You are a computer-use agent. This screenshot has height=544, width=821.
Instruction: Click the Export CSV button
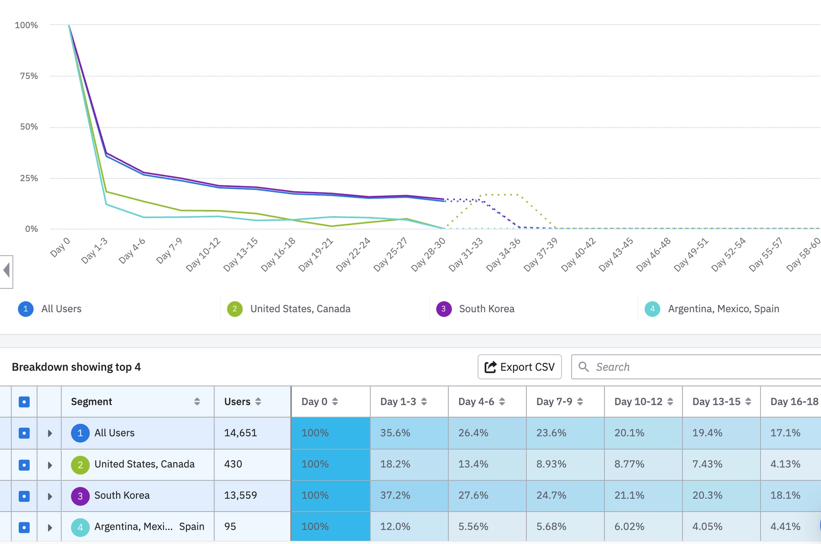click(x=520, y=367)
